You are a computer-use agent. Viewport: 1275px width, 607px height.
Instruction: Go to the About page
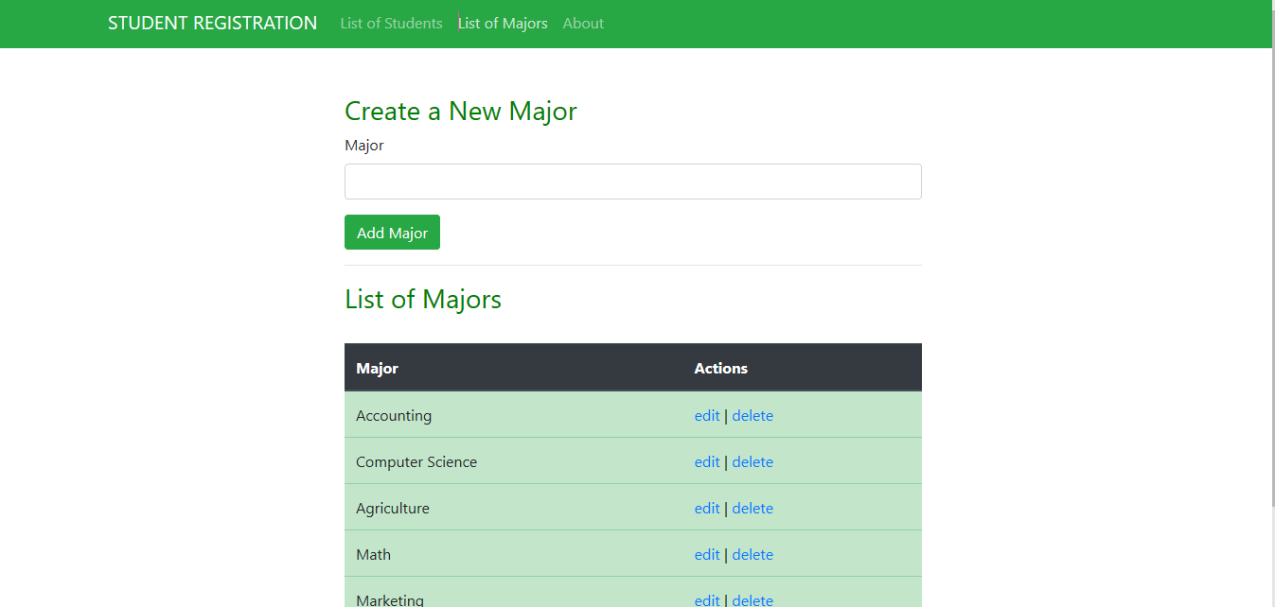click(x=583, y=24)
